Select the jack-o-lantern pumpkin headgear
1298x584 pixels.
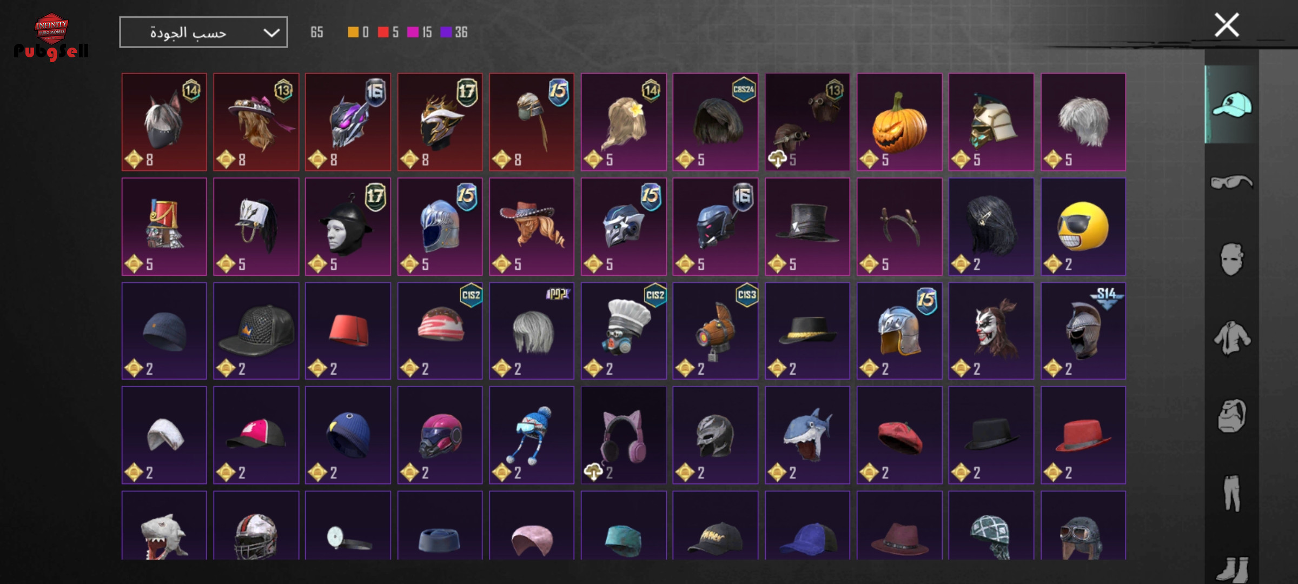coord(899,122)
